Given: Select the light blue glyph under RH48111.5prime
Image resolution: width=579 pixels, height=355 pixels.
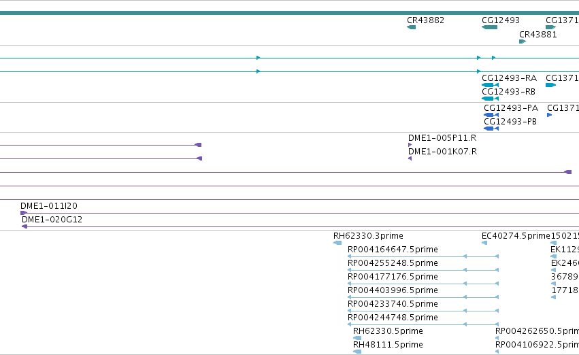Looking at the screenshot, I should pos(357,352).
